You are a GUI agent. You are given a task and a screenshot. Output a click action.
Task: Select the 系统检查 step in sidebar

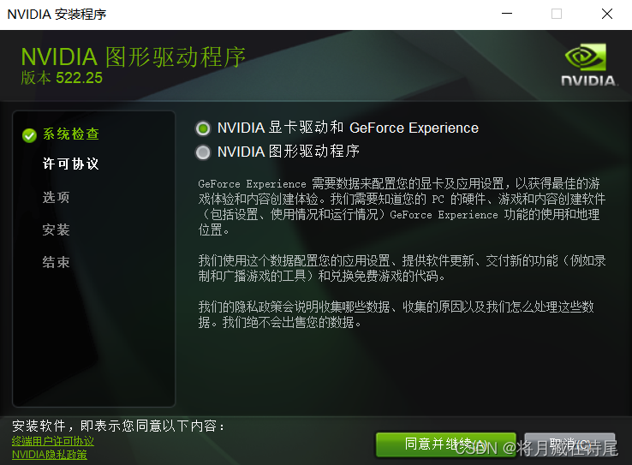coord(71,134)
